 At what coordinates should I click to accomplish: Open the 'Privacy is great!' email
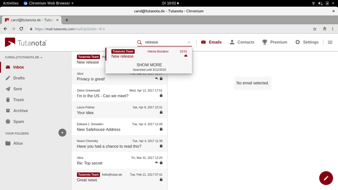(x=119, y=76)
